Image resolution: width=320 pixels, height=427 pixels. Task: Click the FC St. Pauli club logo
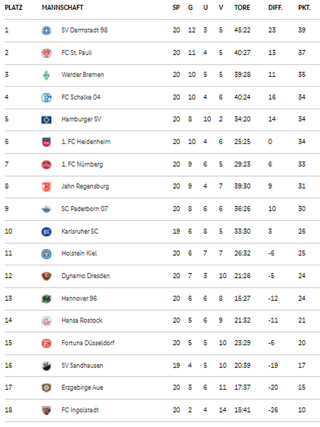46,53
